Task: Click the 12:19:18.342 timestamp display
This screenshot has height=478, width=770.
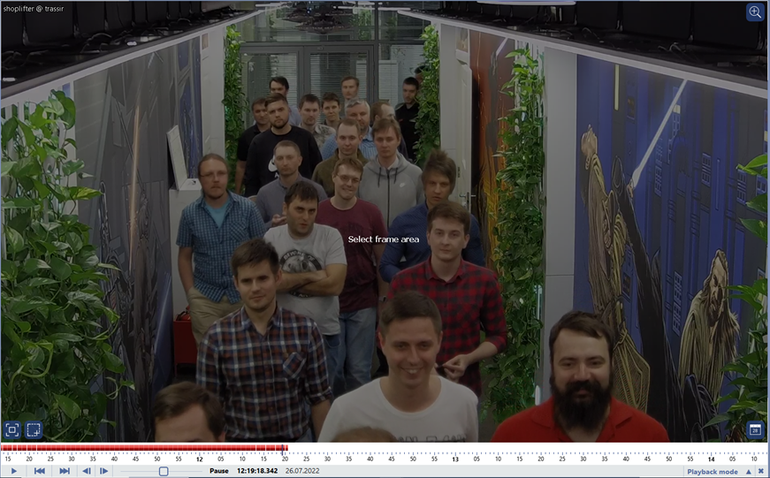Action: point(256,472)
